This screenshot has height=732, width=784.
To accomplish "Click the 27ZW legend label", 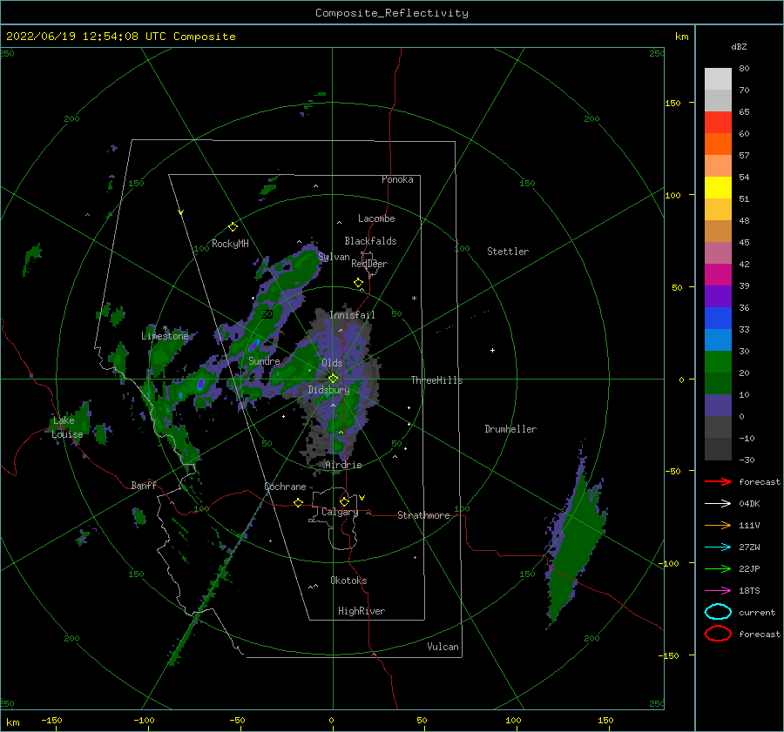I will tap(749, 547).
